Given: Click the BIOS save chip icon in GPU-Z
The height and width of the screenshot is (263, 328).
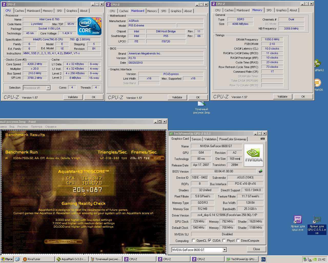Looking at the screenshot, I should point(261,171).
